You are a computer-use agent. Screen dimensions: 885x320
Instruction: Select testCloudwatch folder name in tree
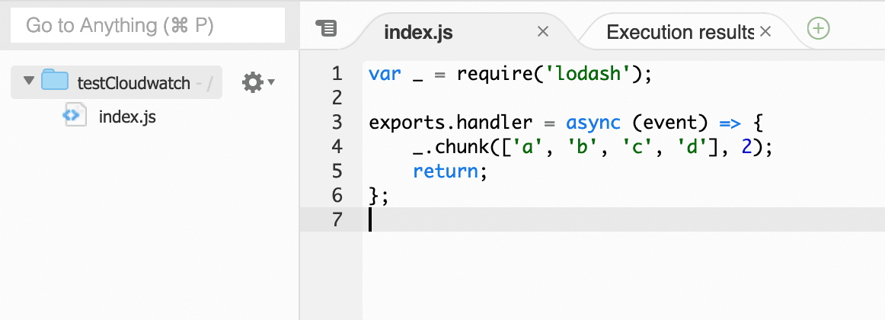[134, 84]
